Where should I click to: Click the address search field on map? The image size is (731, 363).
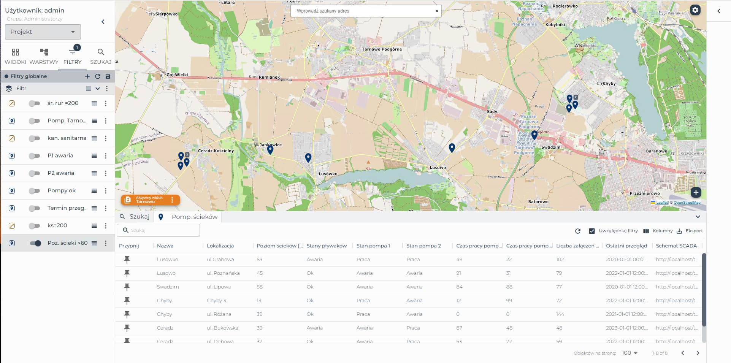[365, 11]
